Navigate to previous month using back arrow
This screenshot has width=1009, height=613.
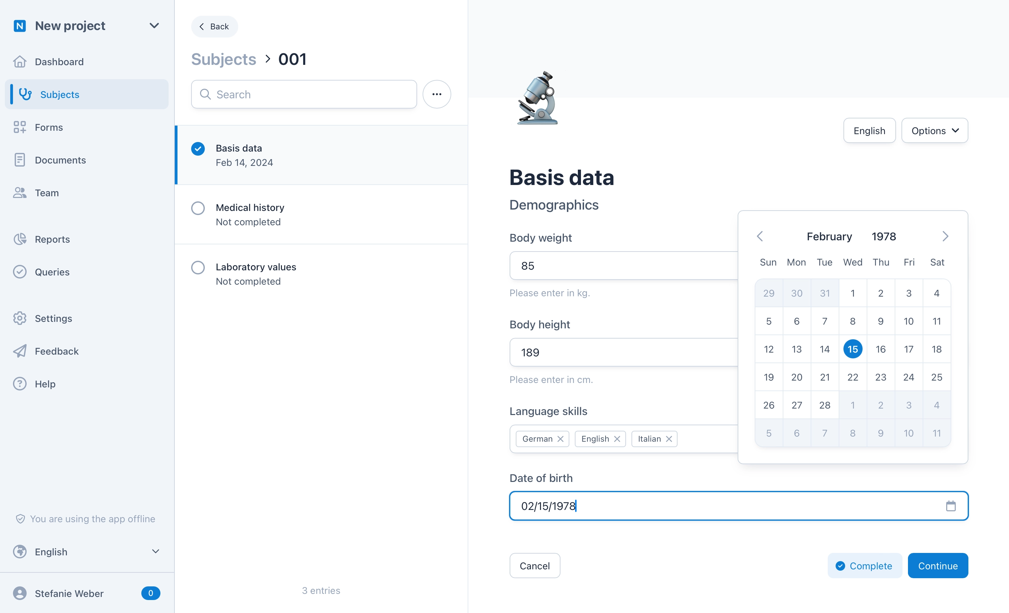pyautogui.click(x=759, y=236)
